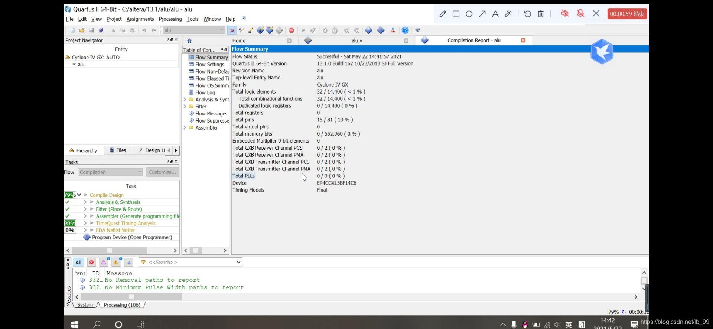713x329 pixels.
Task: Open the Tools menu
Action: click(192, 19)
